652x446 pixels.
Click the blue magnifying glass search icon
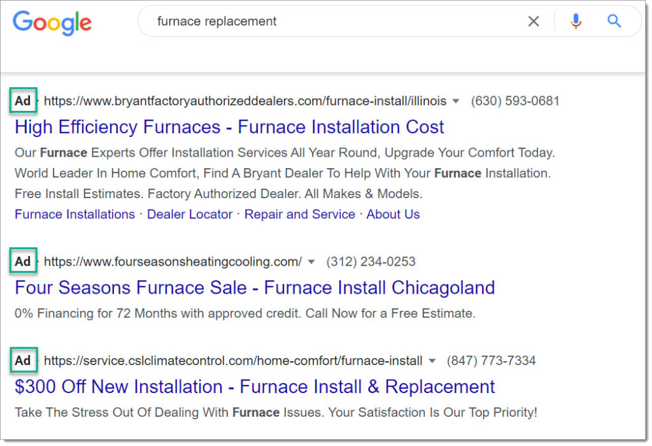pyautogui.click(x=613, y=21)
